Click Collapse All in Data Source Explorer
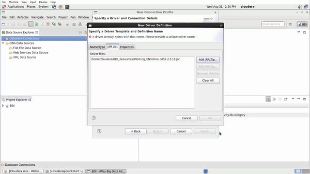 (80, 32)
